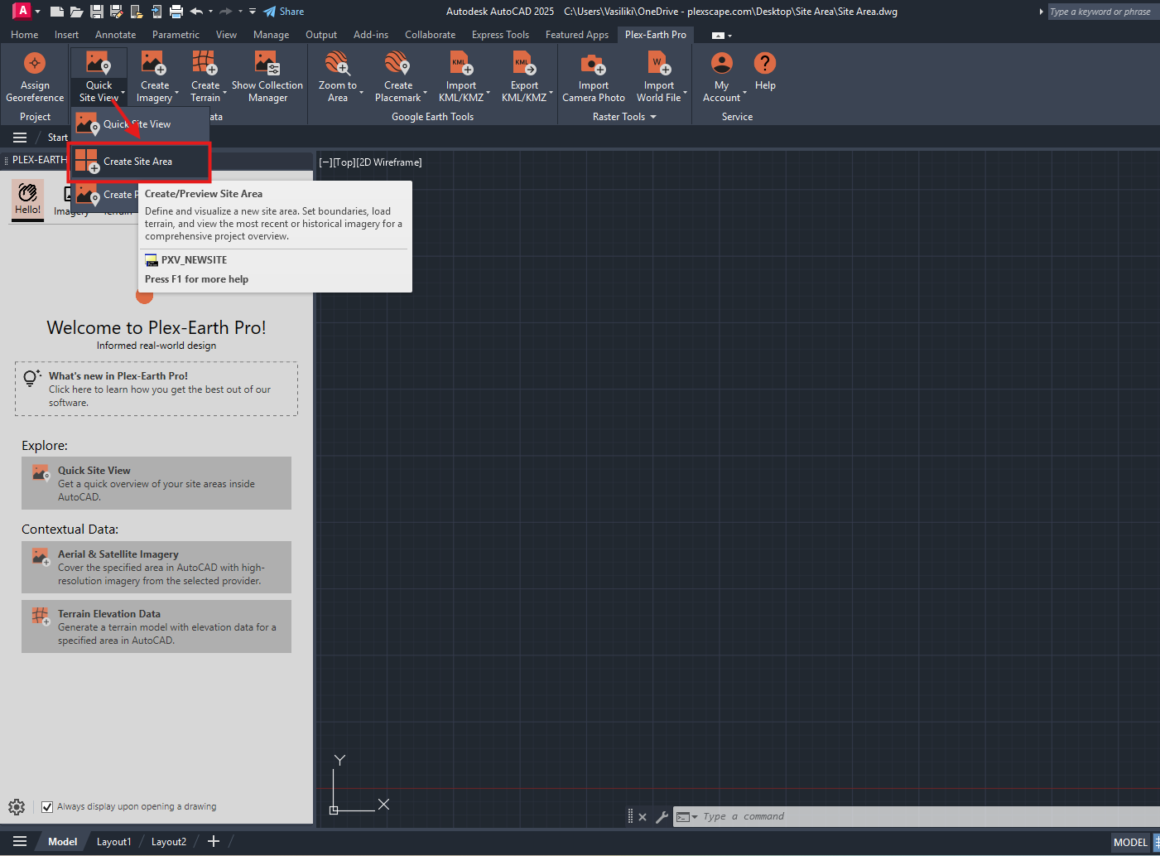Expand the My Account dropdown arrow
1160x856 pixels.
coord(744,93)
